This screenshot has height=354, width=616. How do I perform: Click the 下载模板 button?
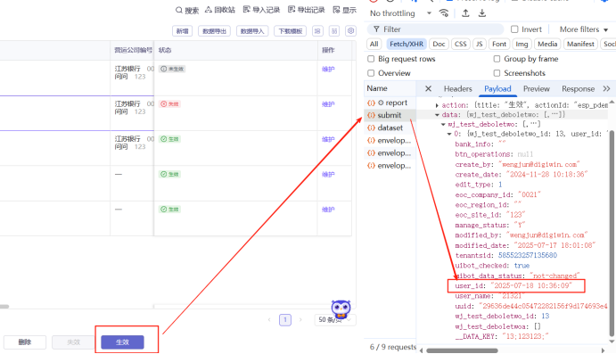291,31
